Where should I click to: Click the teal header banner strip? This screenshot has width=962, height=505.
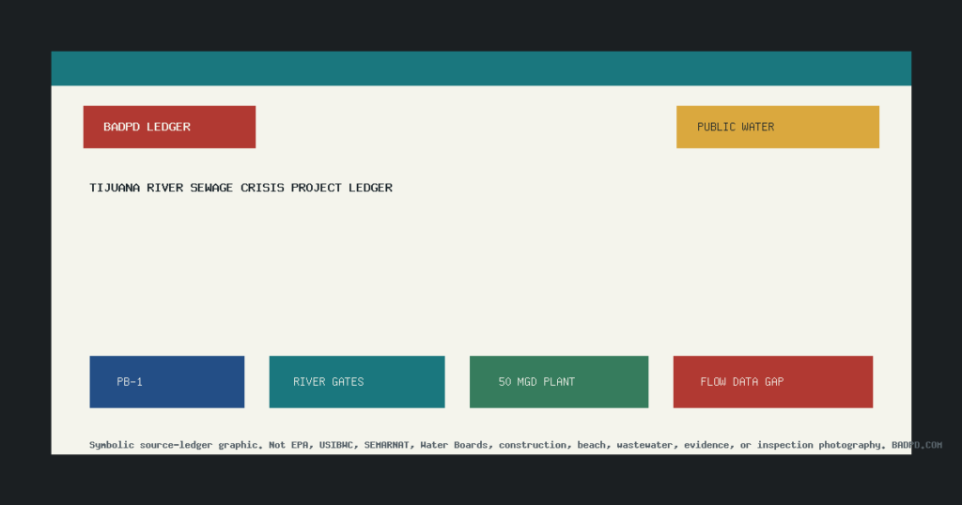481,69
